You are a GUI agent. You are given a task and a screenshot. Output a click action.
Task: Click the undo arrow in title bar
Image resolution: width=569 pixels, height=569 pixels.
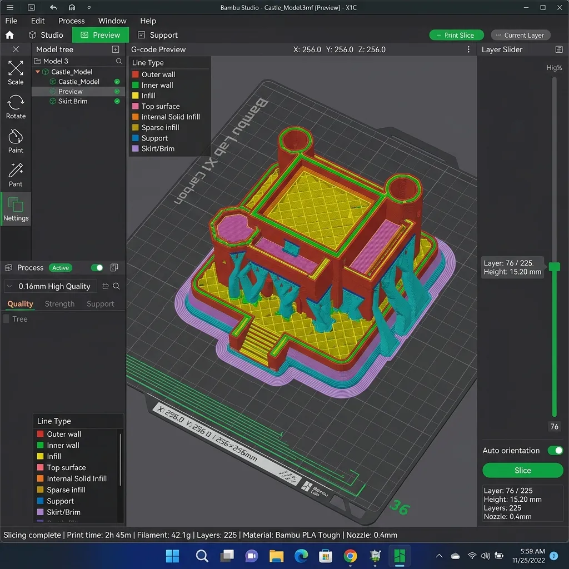point(53,7)
